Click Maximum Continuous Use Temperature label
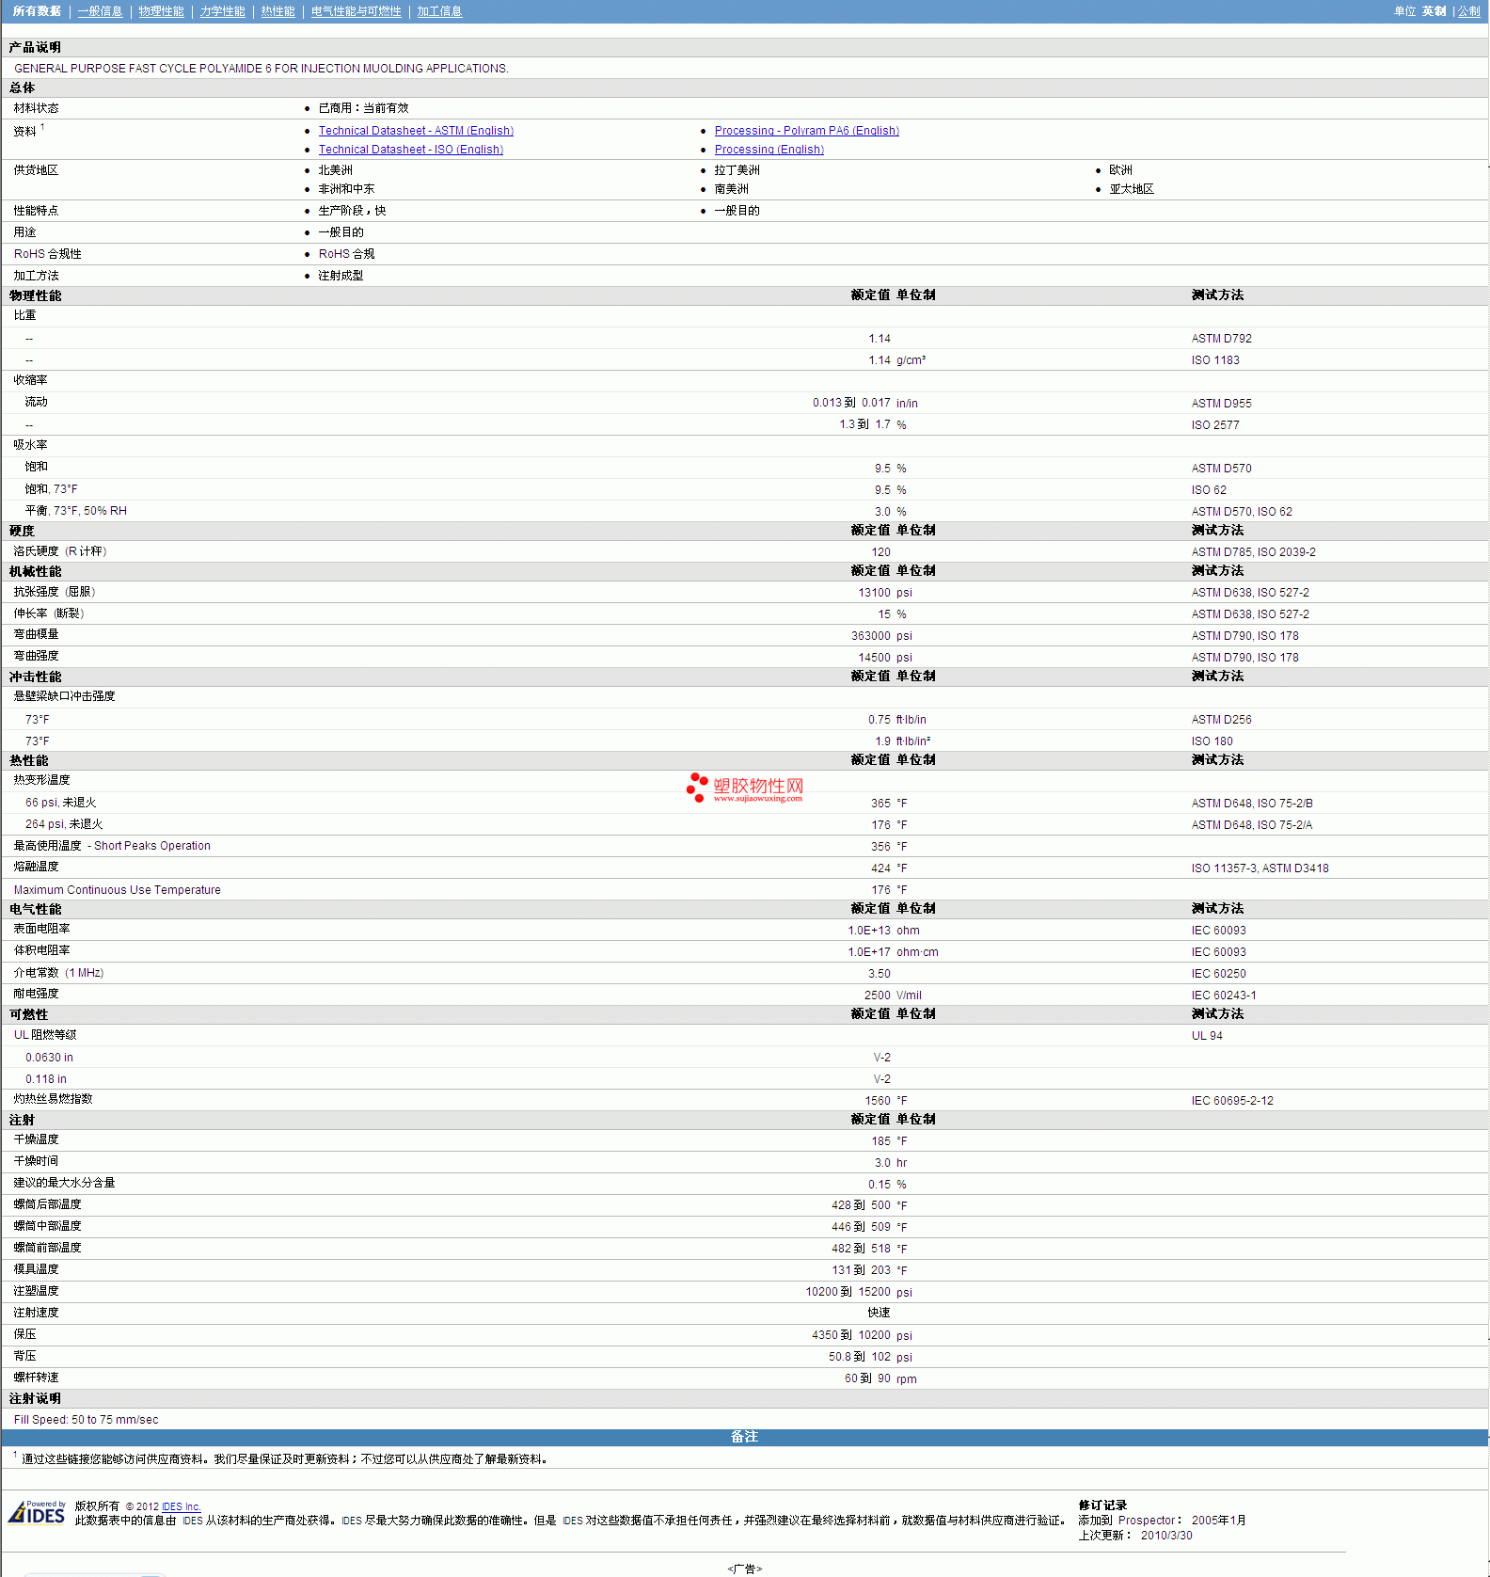1490x1577 pixels. [x=117, y=890]
